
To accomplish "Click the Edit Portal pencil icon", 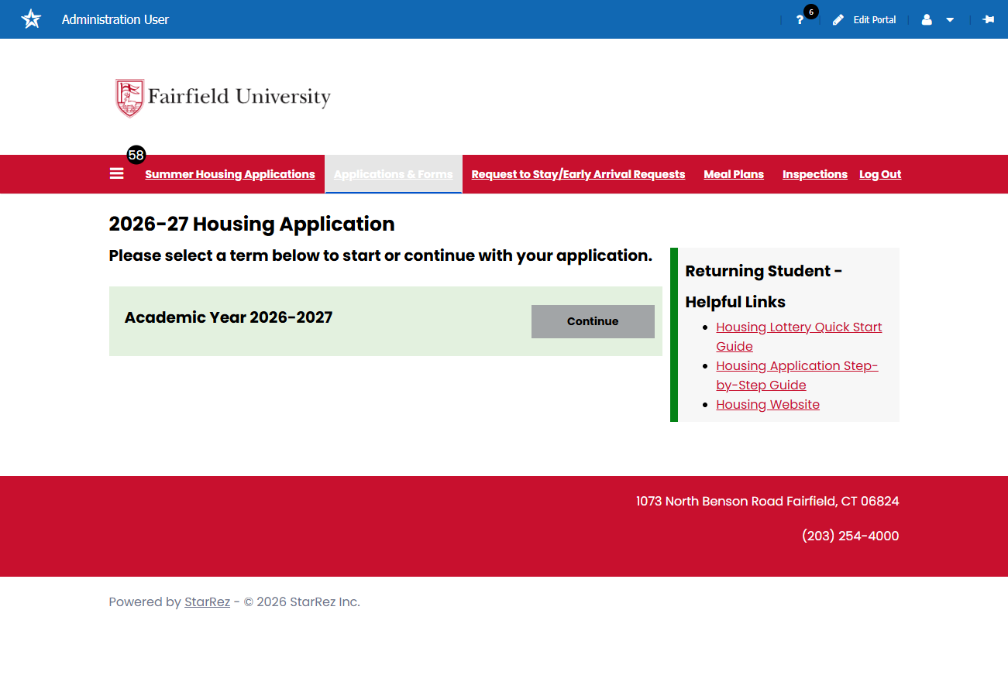I will 838,20.
